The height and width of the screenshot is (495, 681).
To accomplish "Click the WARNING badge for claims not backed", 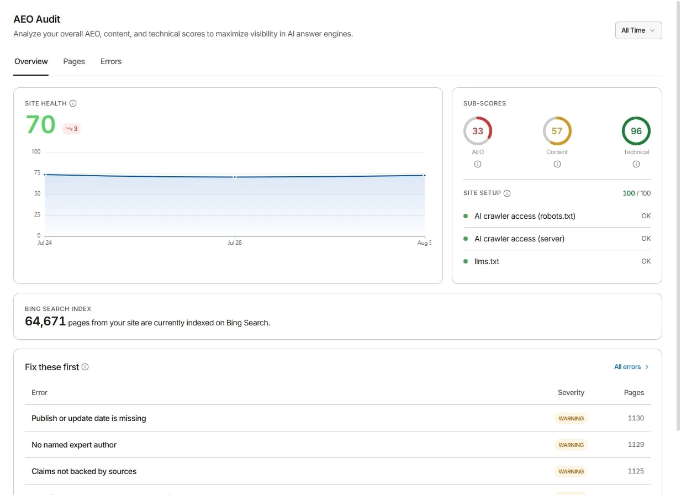I will point(571,471).
